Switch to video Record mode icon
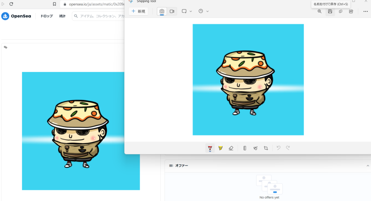371x201 pixels. click(x=172, y=11)
